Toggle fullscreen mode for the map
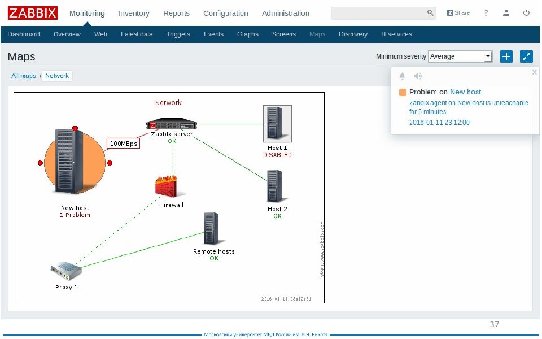The image size is (542, 339). click(526, 56)
